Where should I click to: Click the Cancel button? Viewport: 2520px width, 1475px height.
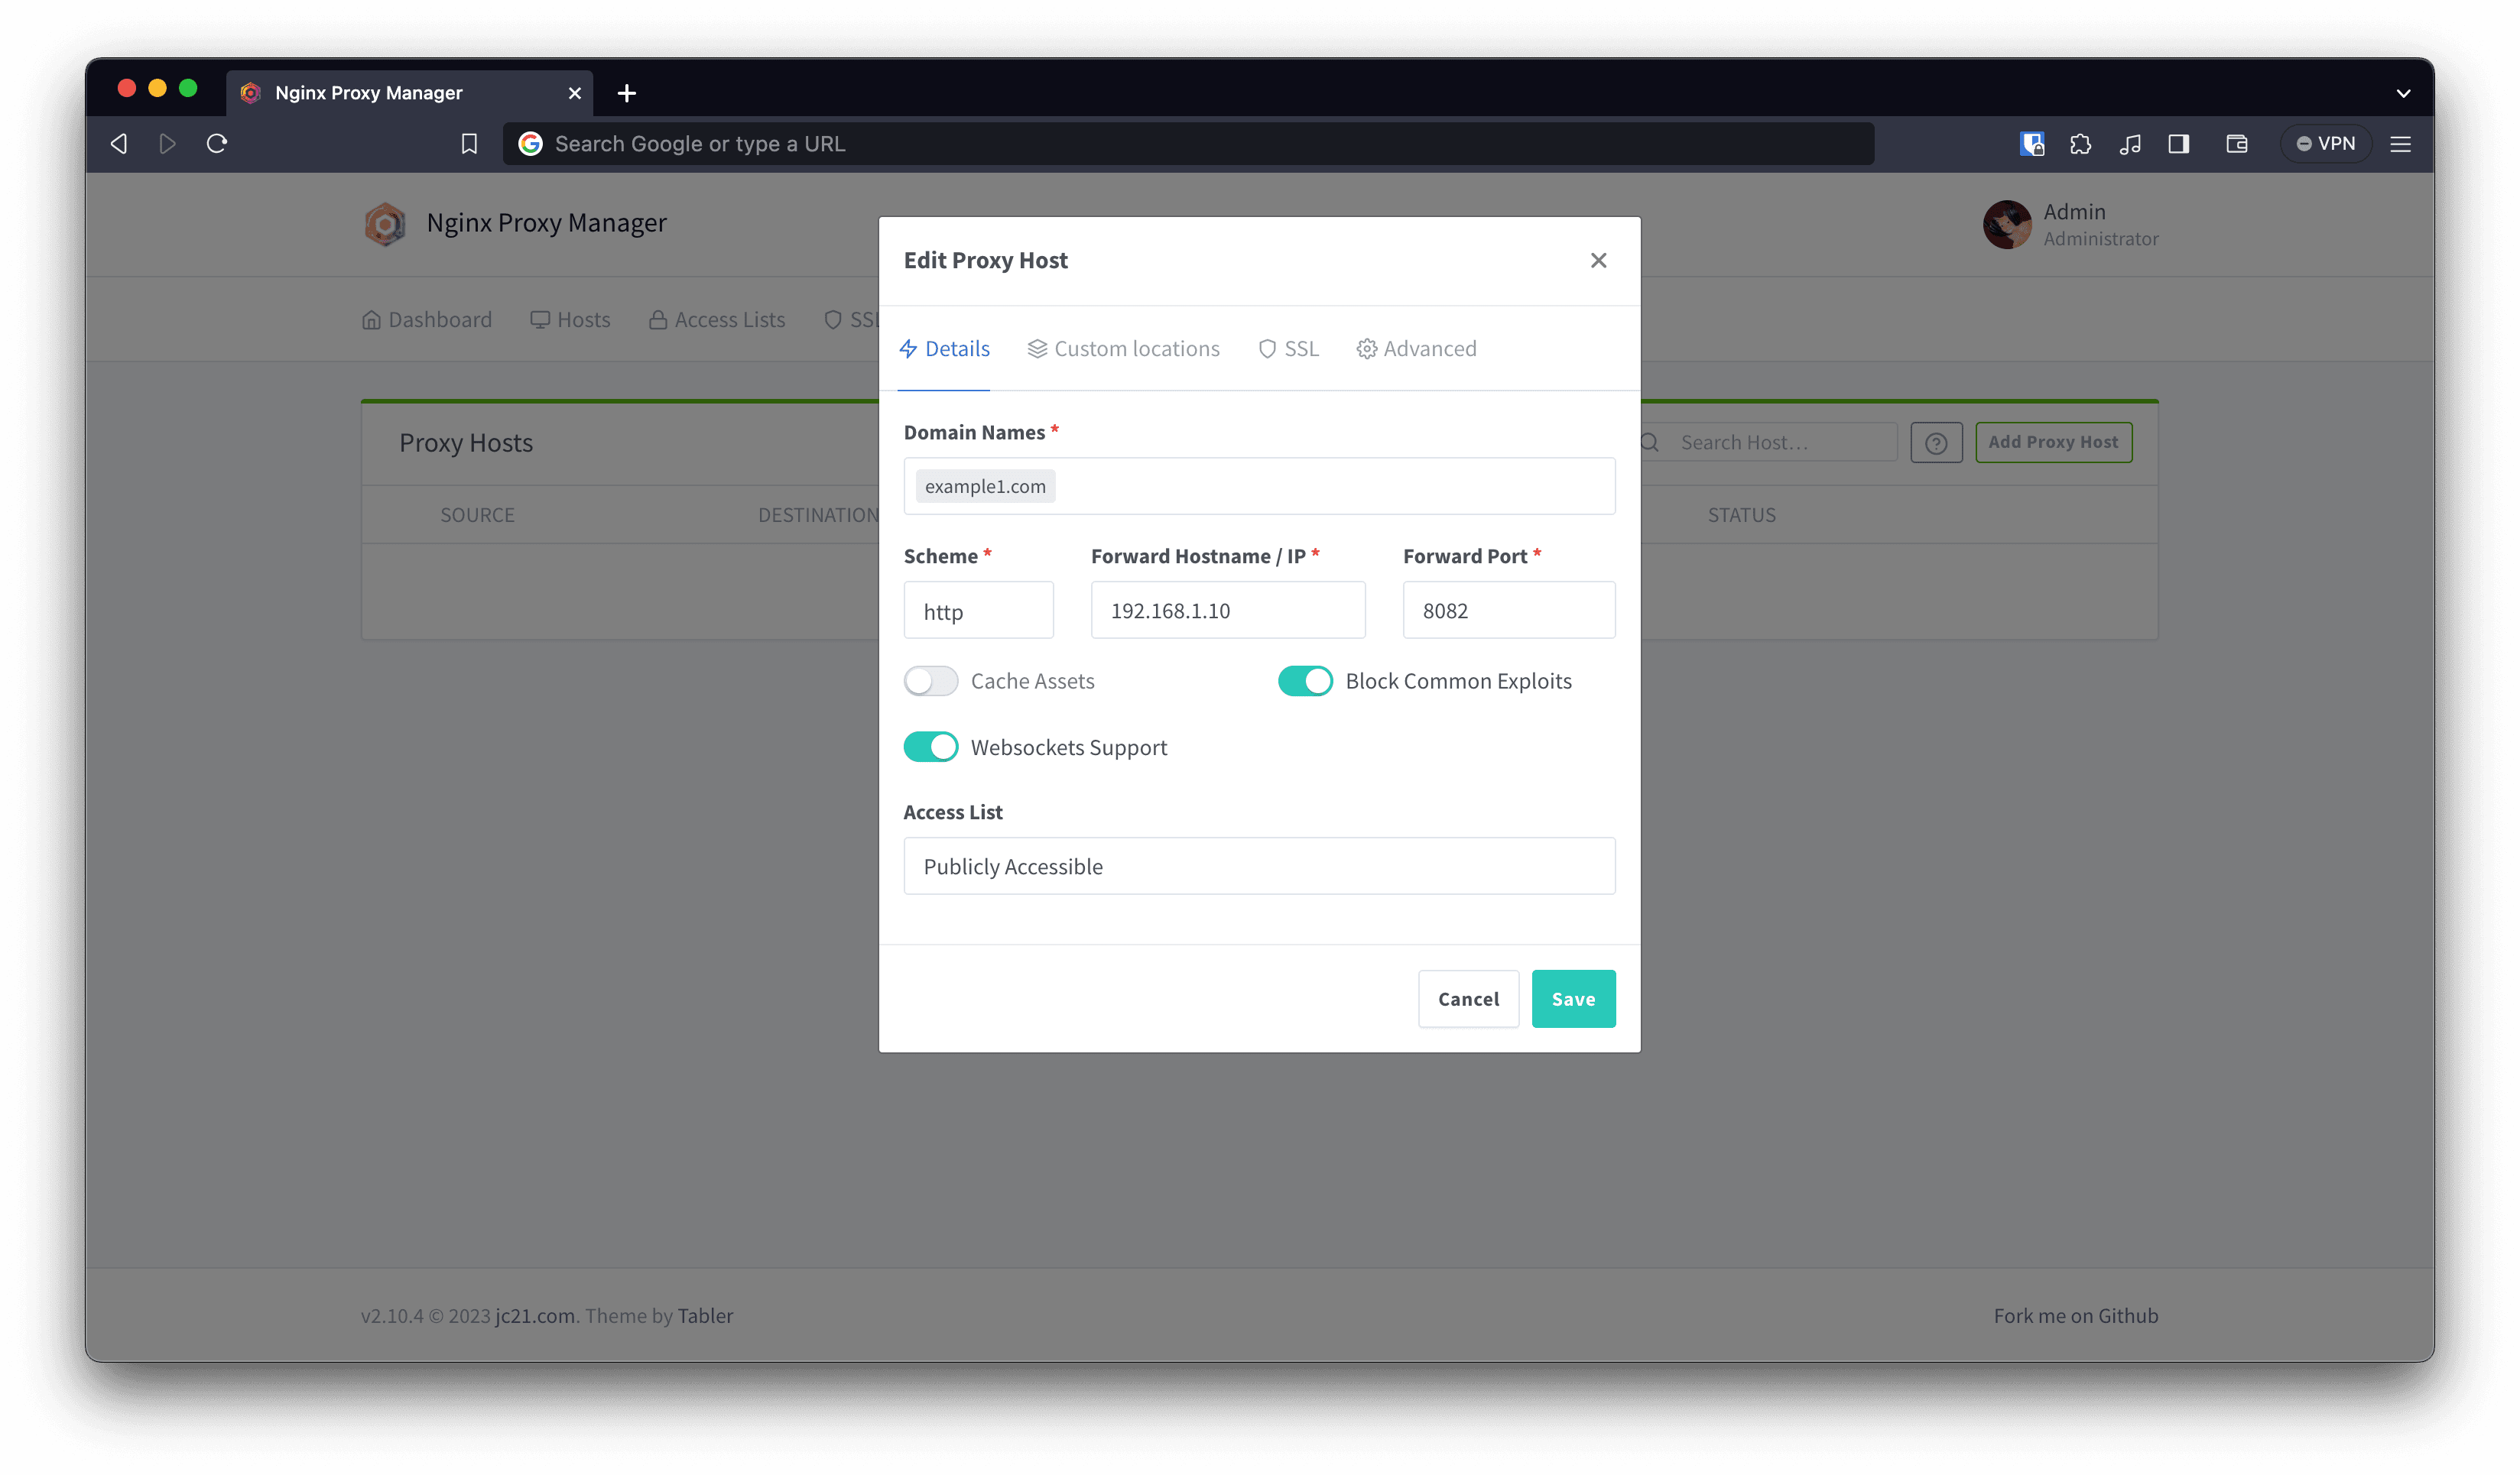(x=1468, y=998)
